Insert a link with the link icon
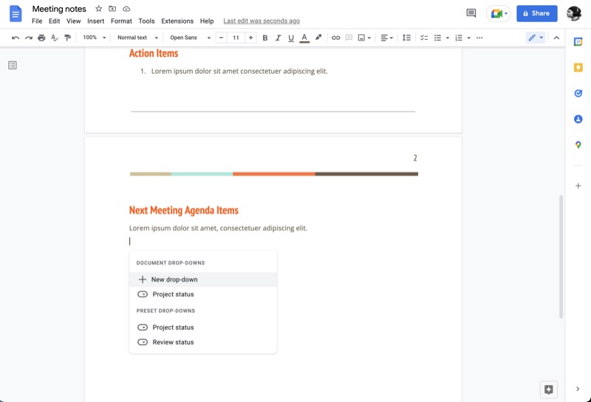591x402 pixels. point(336,38)
